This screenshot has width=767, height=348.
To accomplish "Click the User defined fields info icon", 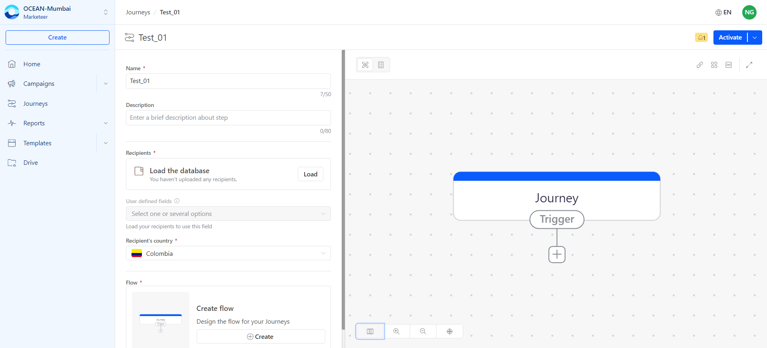I will point(177,201).
